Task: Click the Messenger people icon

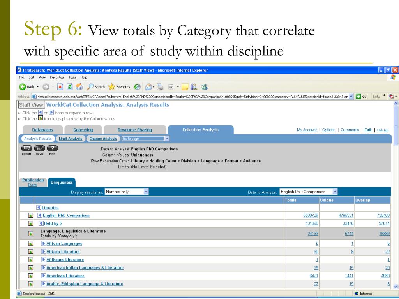Action: tap(204, 87)
